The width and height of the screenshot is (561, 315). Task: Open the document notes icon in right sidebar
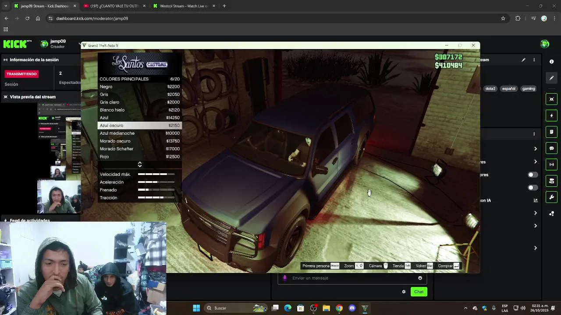(551, 132)
